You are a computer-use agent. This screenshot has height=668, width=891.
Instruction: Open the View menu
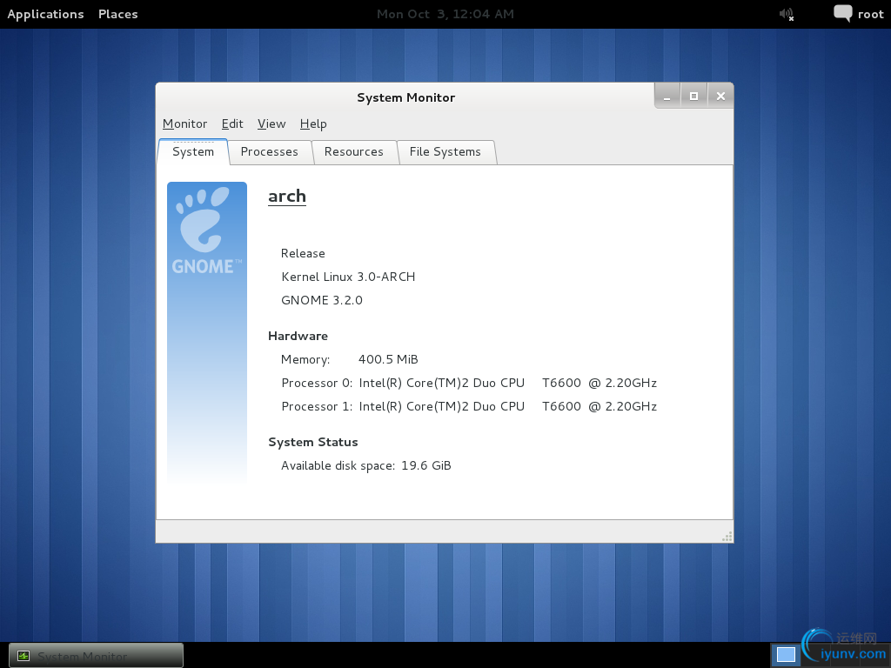click(271, 124)
